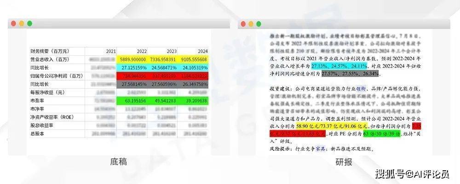Select the 2024 column header
The height and width of the screenshot is (184, 460).
193,52
